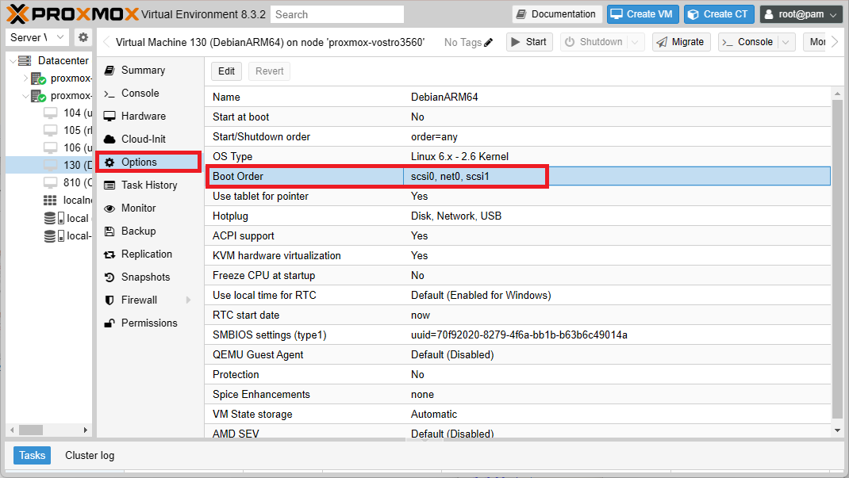
Task: Collapse the second proxmox node
Action: 25,96
